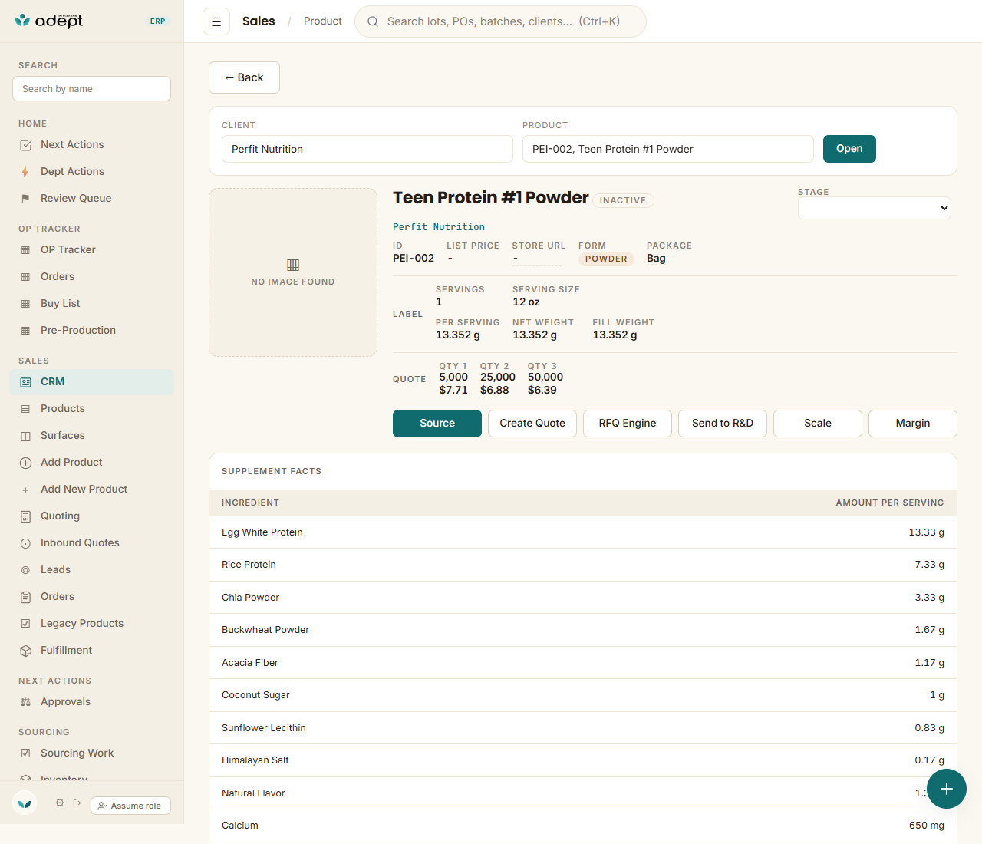
Task: Click the PEI-002 ID value
Action: pyautogui.click(x=414, y=259)
